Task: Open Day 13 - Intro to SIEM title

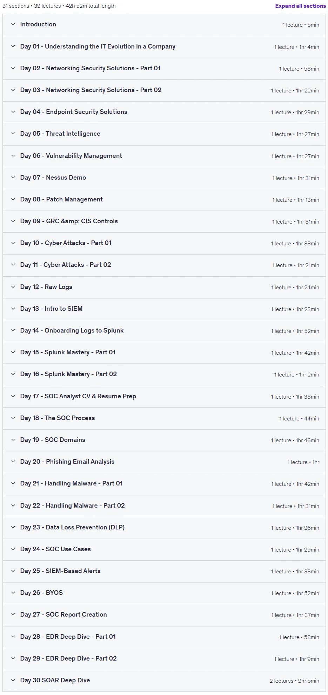Action: [51, 309]
